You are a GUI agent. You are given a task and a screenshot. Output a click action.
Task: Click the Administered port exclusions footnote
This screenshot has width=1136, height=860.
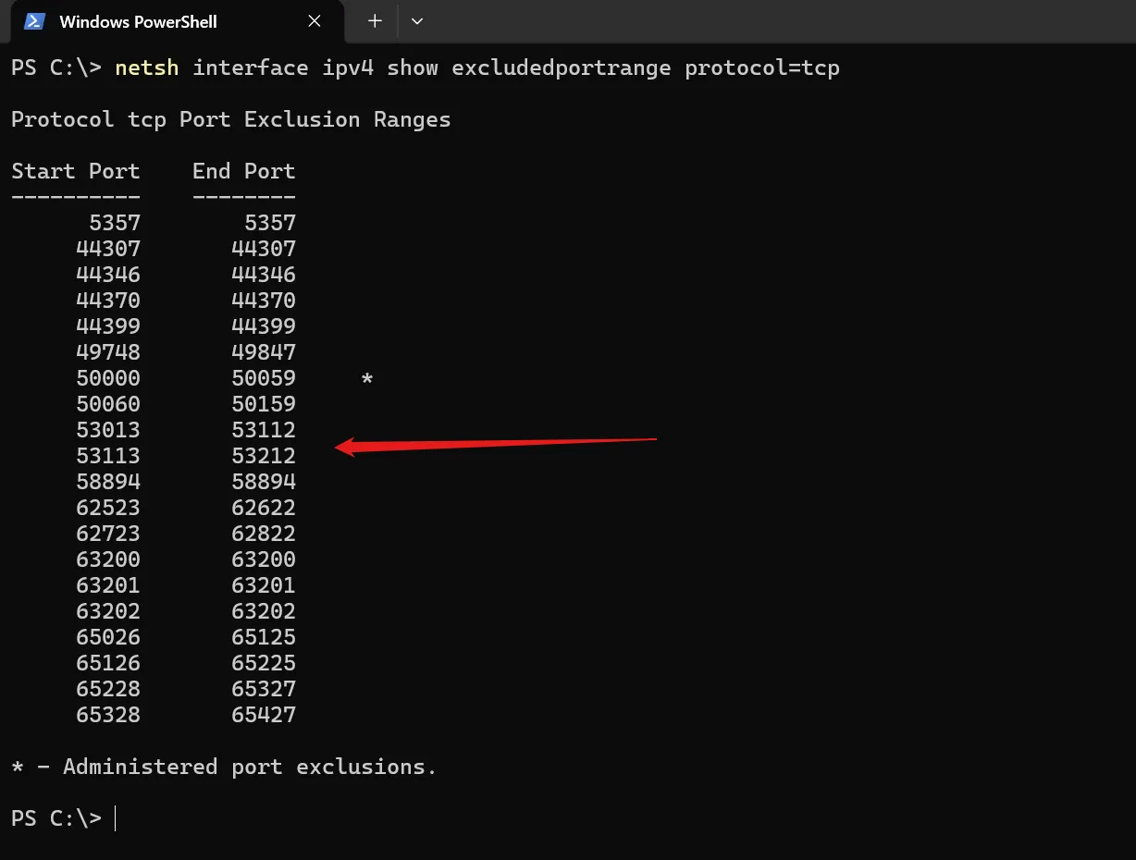[x=223, y=768]
